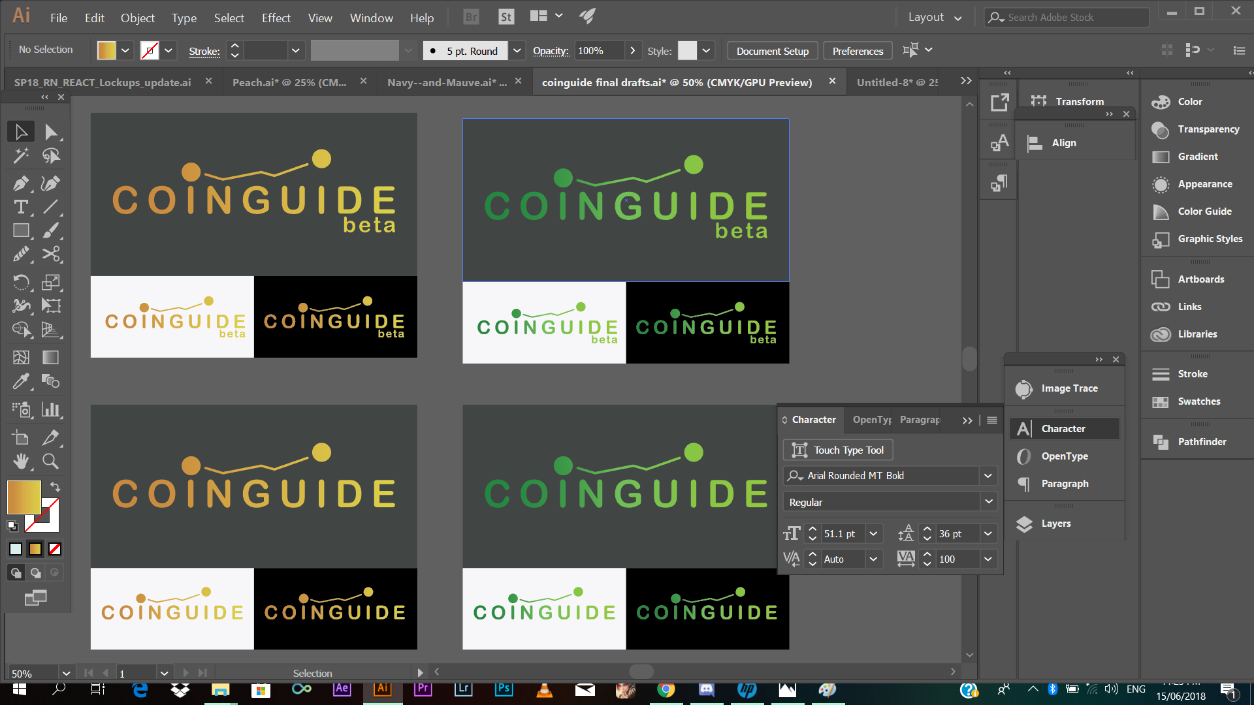Select the Rectangle tool
Viewport: 1254px width, 705px height.
click(21, 230)
